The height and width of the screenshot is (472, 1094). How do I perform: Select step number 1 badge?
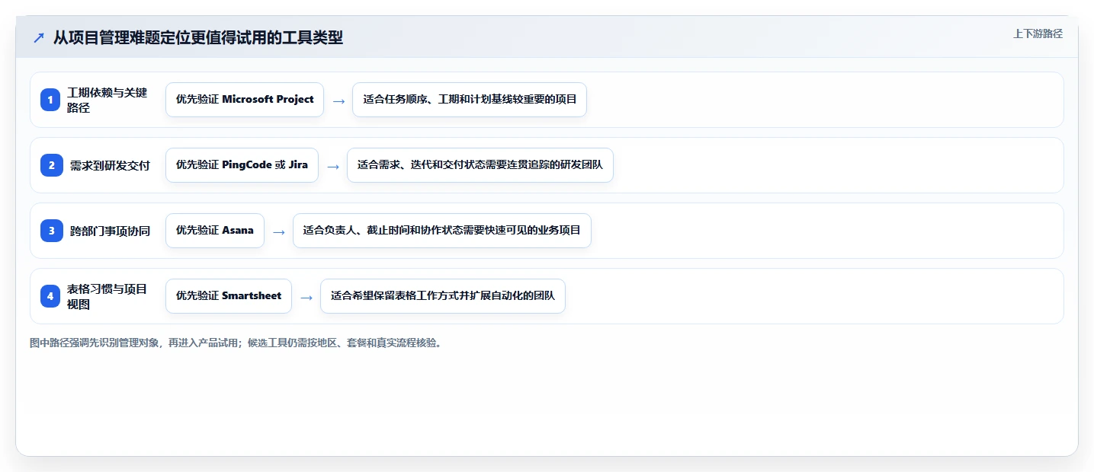[x=50, y=100]
